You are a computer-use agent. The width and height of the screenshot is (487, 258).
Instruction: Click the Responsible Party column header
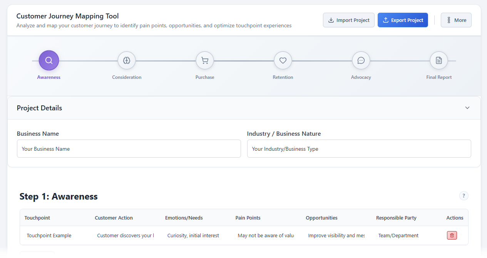[396, 218]
